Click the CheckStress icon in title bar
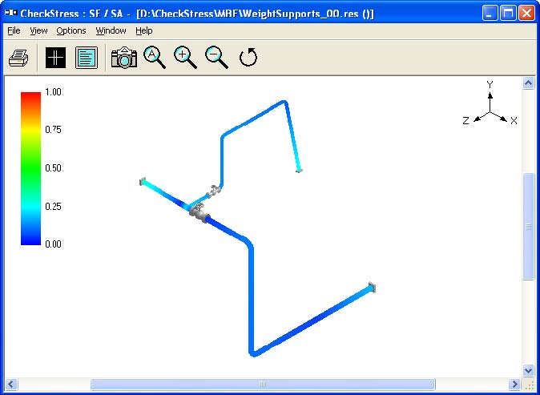Screen dimensions: 540x395 click(11, 13)
